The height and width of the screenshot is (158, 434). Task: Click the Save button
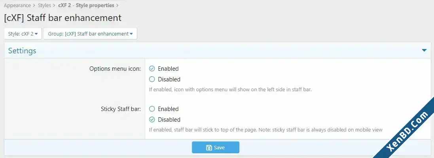pyautogui.click(x=215, y=147)
